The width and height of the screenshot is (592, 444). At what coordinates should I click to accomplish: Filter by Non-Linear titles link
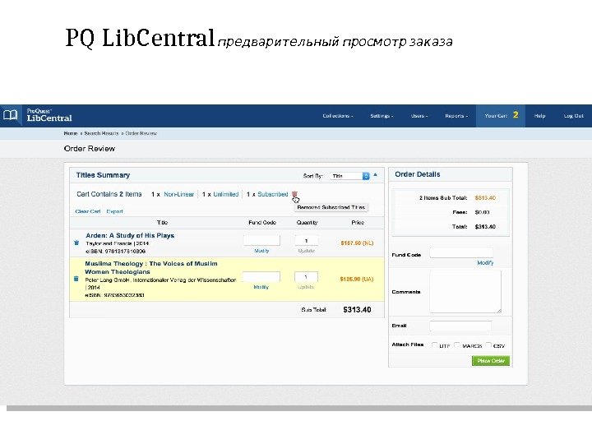pos(178,194)
